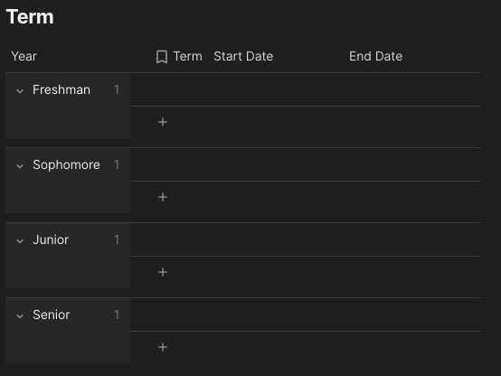Collapse the Freshman group chevron

click(20, 91)
